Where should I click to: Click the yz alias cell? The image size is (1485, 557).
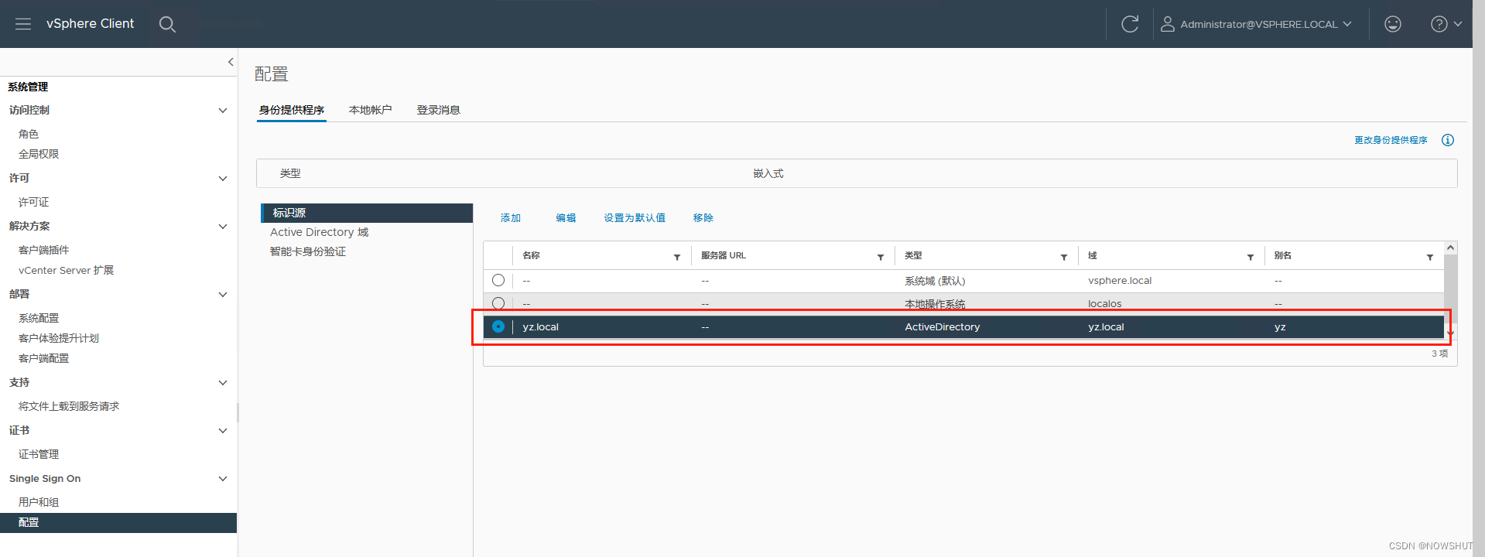tap(1280, 327)
